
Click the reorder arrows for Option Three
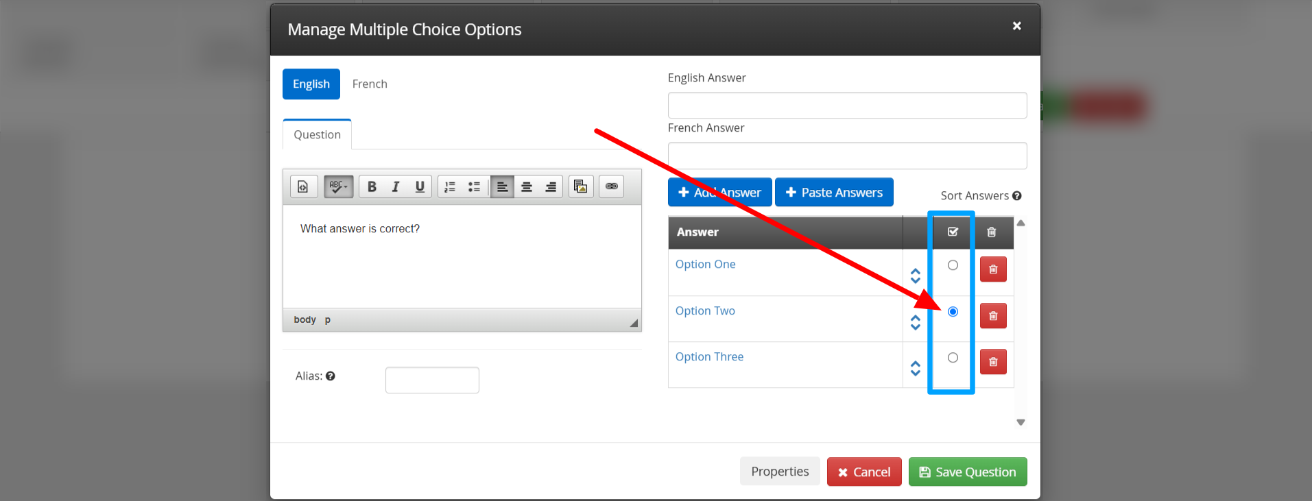[915, 368]
